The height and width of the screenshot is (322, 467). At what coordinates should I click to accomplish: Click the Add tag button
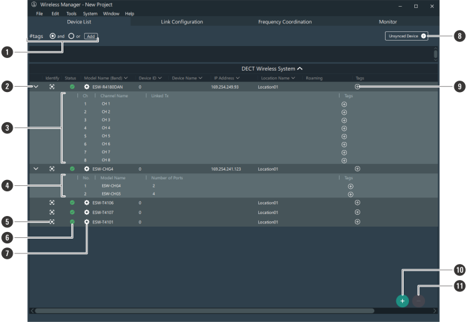tap(91, 36)
